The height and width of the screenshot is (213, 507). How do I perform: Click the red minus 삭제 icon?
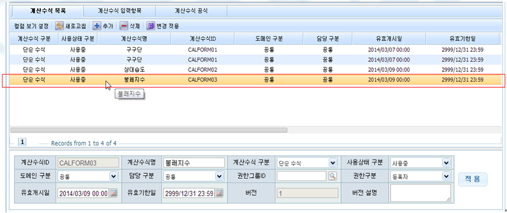[x=124, y=26]
